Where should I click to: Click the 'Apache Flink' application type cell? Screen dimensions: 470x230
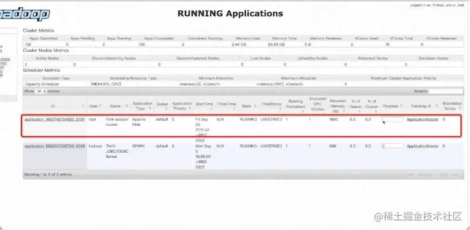pos(138,122)
